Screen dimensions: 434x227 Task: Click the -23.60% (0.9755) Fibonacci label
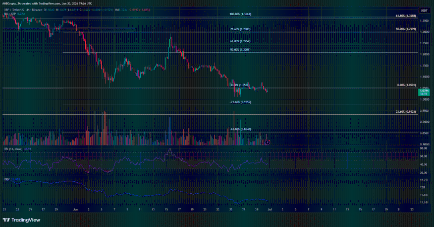point(241,102)
